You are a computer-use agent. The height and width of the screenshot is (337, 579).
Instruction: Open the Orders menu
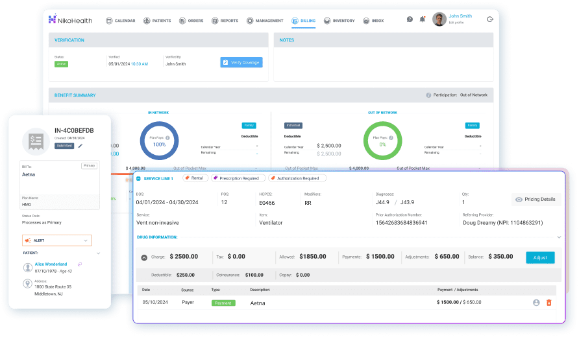point(191,21)
